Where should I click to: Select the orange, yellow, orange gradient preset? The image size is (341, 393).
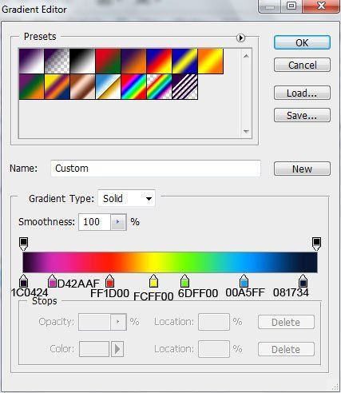[210, 61]
